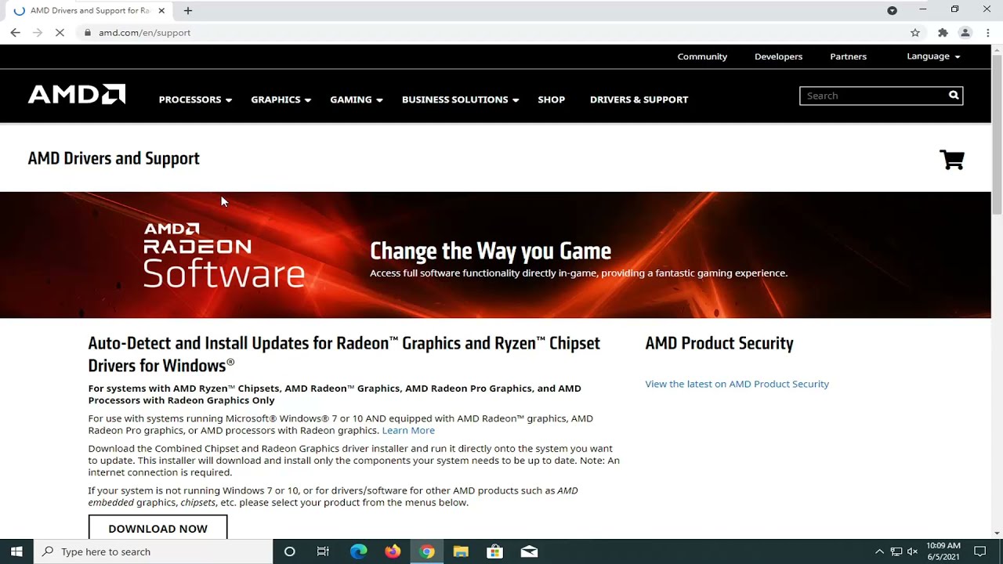Click the AMD Product Security heading
Image resolution: width=1003 pixels, height=564 pixels.
pyautogui.click(x=719, y=343)
